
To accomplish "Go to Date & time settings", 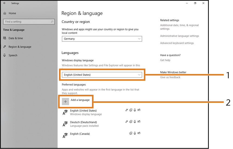I will pyautogui.click(x=13, y=38).
